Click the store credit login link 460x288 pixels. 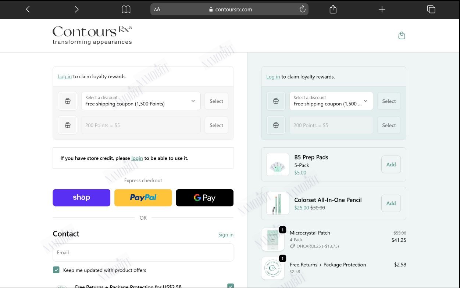point(137,158)
